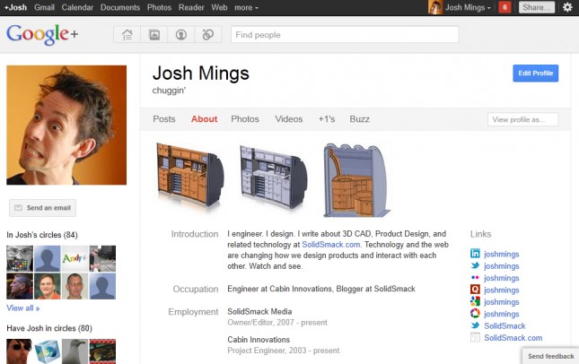Click the Send an email button
Image resolution: width=579 pixels, height=364 pixels.
click(x=42, y=208)
